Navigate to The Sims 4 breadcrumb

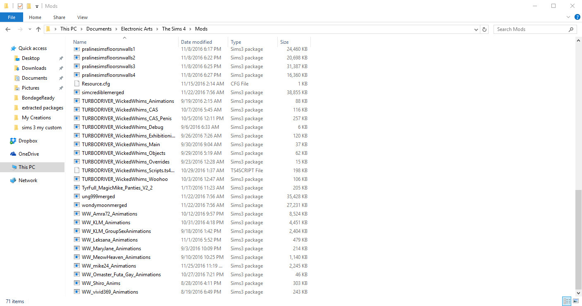174,29
